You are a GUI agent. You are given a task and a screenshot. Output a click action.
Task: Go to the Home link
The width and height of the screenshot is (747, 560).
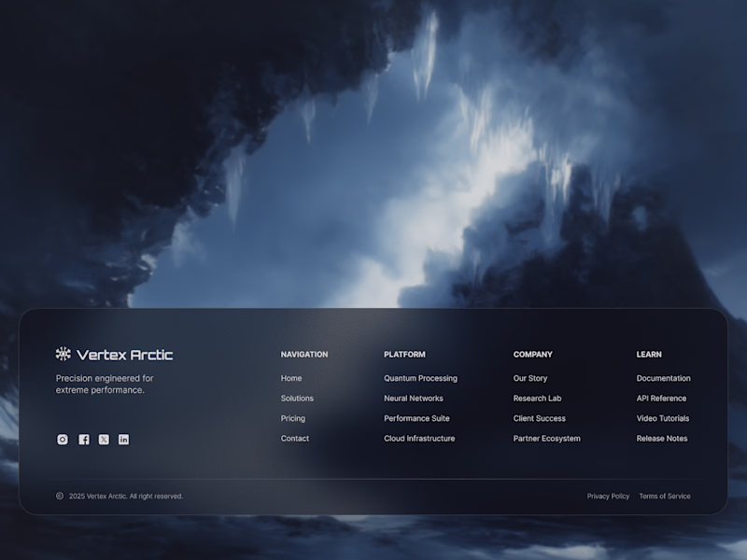291,378
